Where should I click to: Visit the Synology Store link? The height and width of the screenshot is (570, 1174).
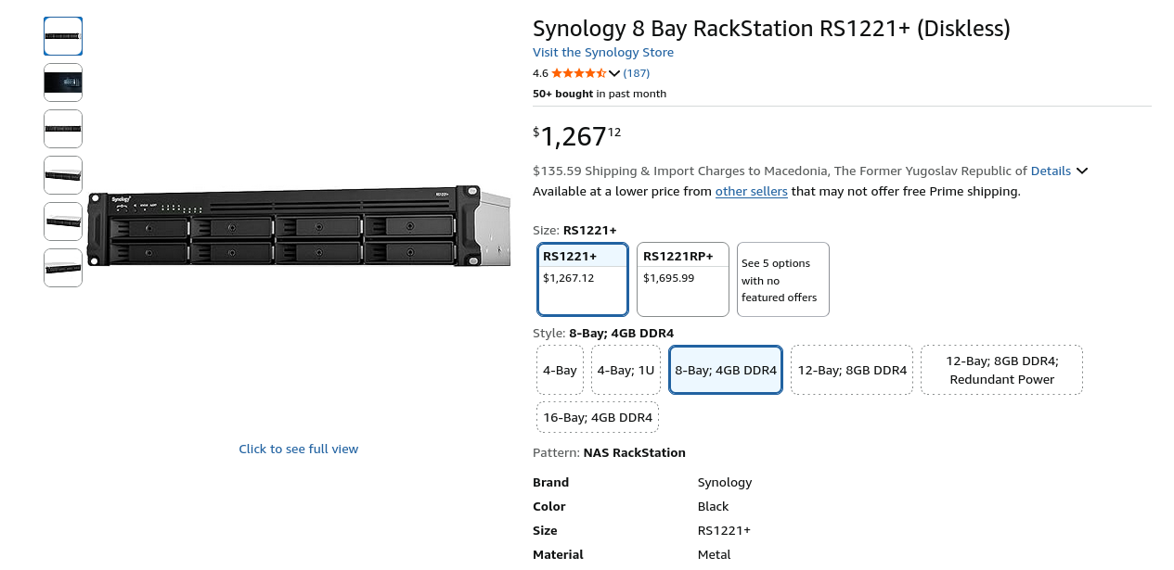[x=603, y=52]
